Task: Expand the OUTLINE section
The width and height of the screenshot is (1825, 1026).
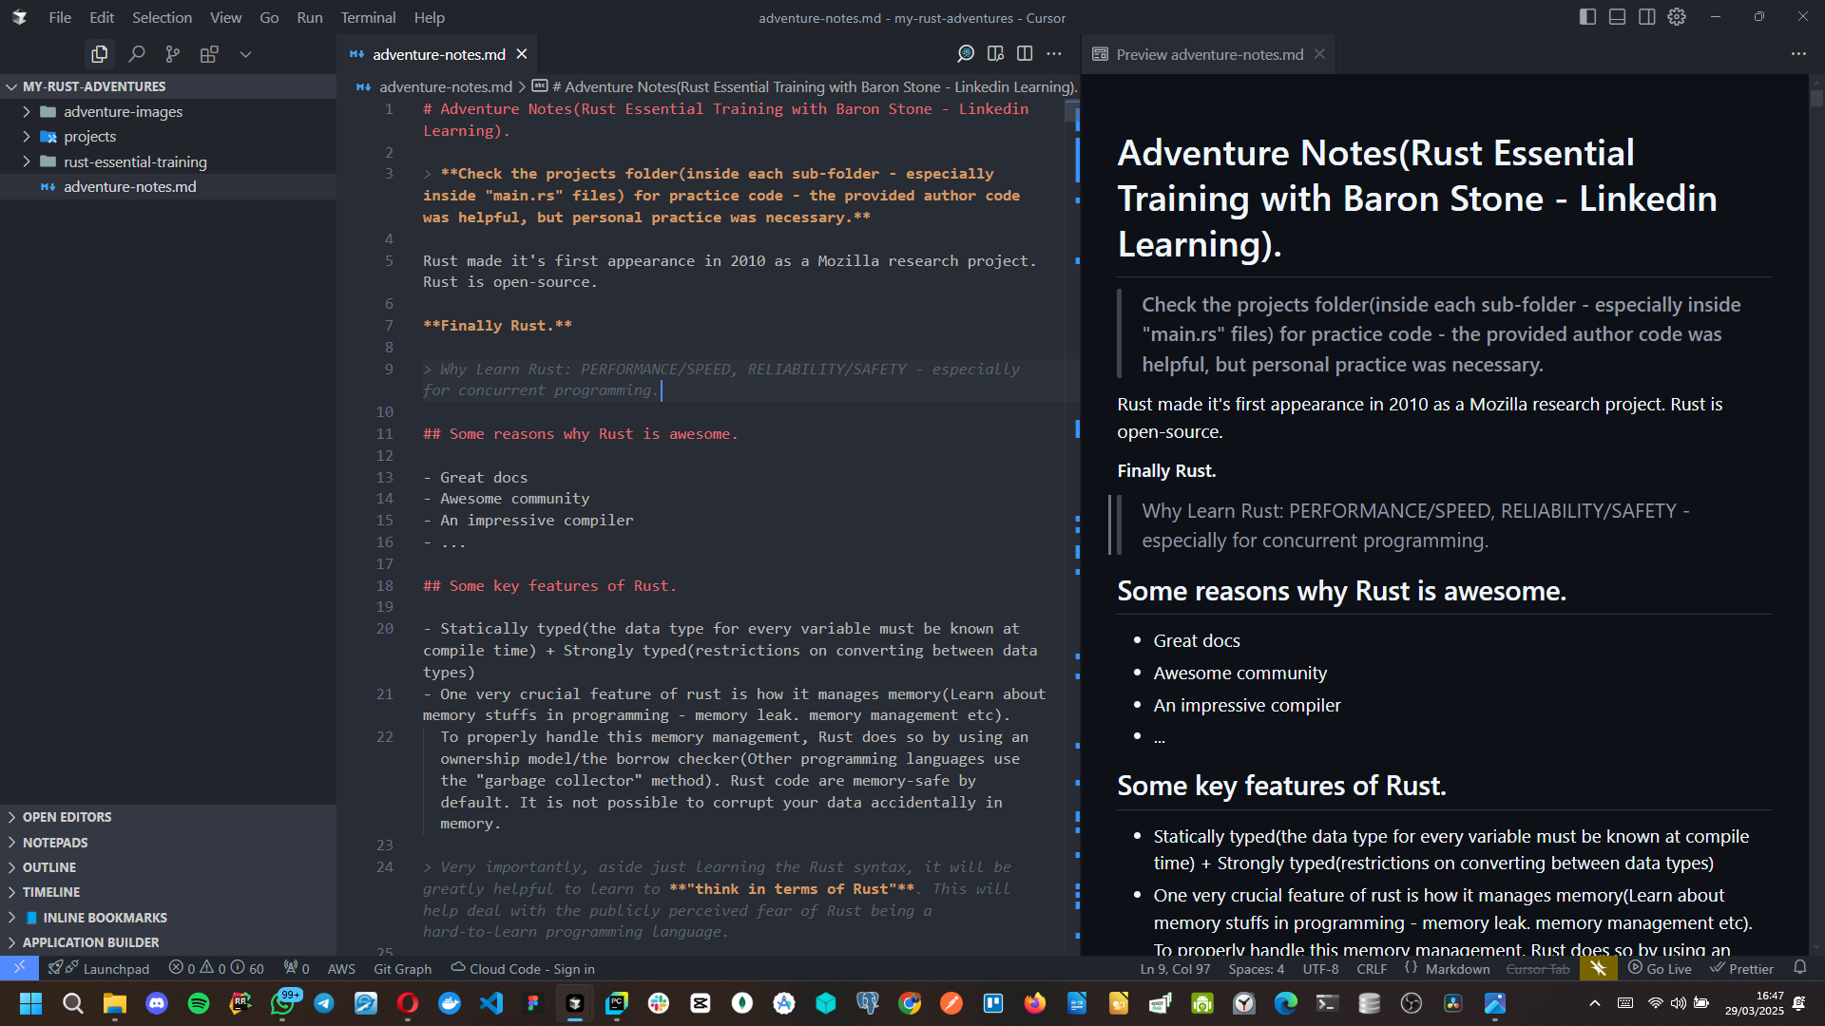Action: [49, 867]
